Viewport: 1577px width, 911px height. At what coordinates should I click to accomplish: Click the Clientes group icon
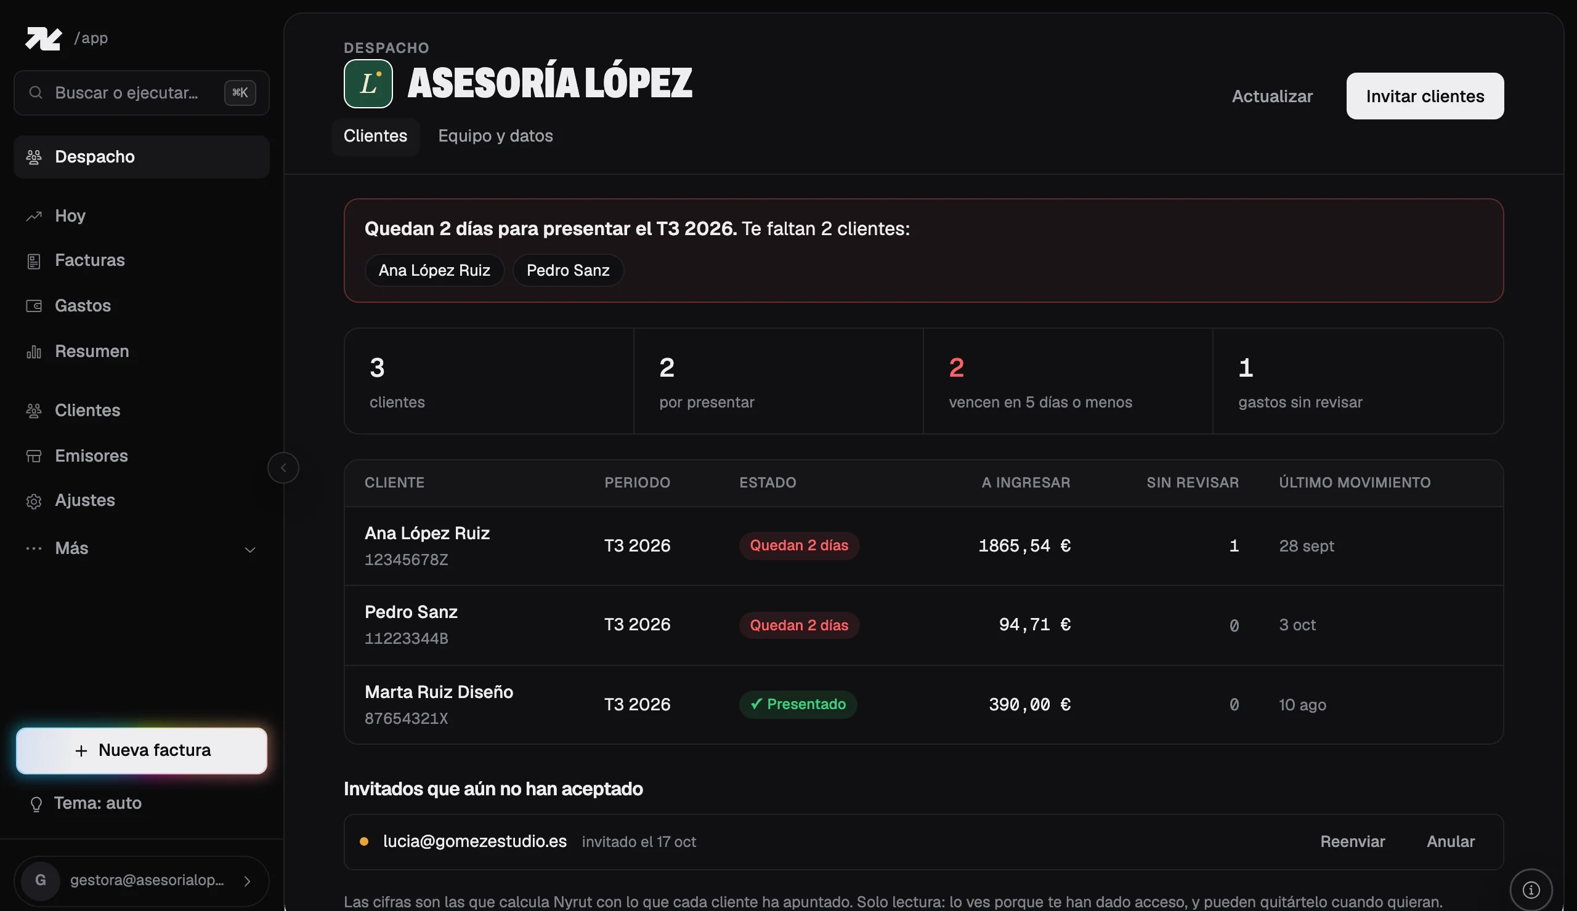pyautogui.click(x=34, y=410)
